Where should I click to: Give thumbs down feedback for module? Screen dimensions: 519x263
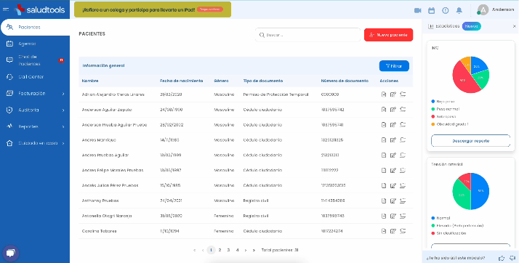point(512,258)
